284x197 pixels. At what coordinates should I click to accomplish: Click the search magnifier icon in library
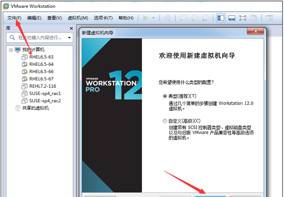click(x=12, y=38)
